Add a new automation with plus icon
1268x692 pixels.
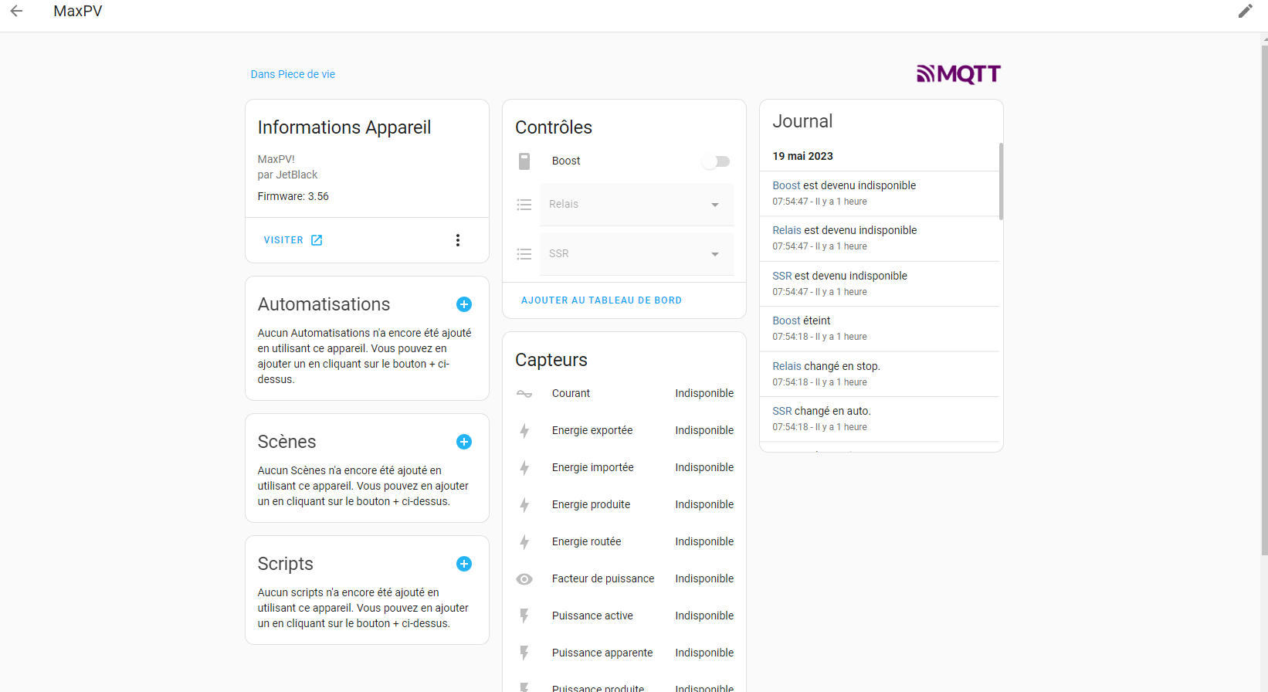(464, 304)
